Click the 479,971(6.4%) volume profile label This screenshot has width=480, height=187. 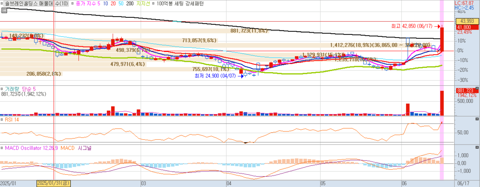[x=128, y=64]
